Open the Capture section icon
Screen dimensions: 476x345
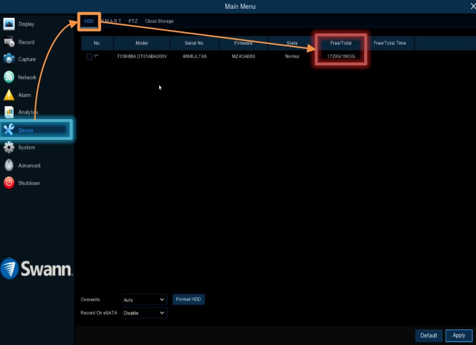(x=9, y=59)
